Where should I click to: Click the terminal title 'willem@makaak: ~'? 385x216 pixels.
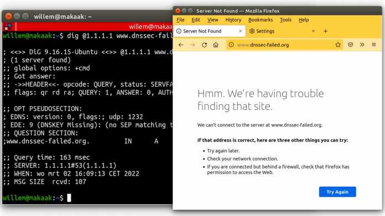click(63, 17)
